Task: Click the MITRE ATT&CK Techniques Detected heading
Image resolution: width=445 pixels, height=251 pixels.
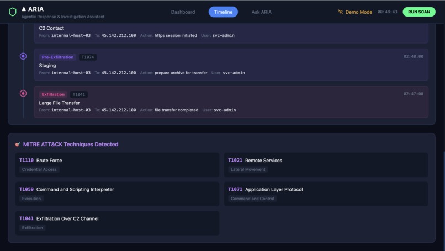Action: point(71,145)
